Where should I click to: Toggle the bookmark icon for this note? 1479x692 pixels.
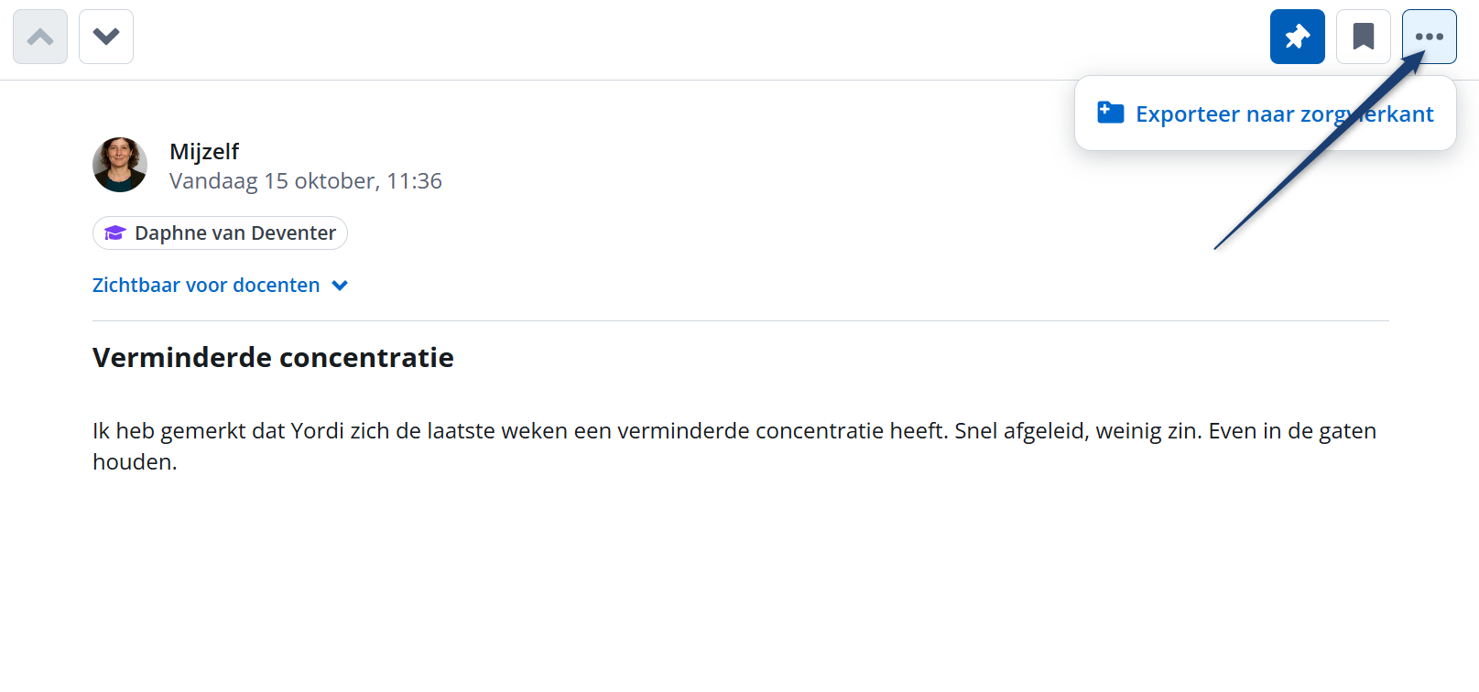tap(1363, 37)
